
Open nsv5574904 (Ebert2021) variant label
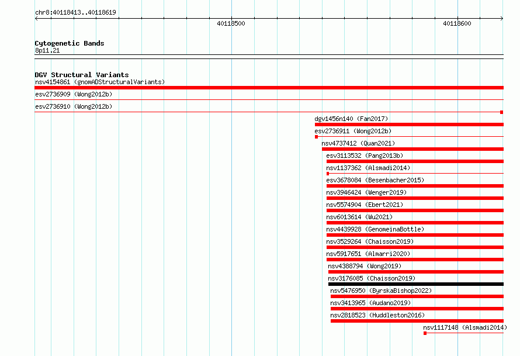365,205
